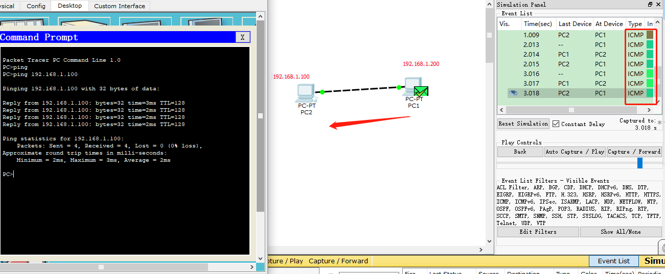Click the PC window horizontal scroll right arrow
This screenshot has width=665, height=274.
tap(251, 266)
